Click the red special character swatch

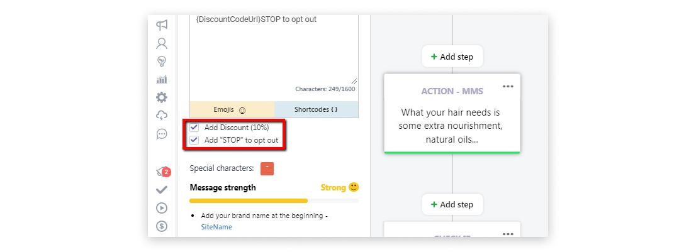pos(267,168)
